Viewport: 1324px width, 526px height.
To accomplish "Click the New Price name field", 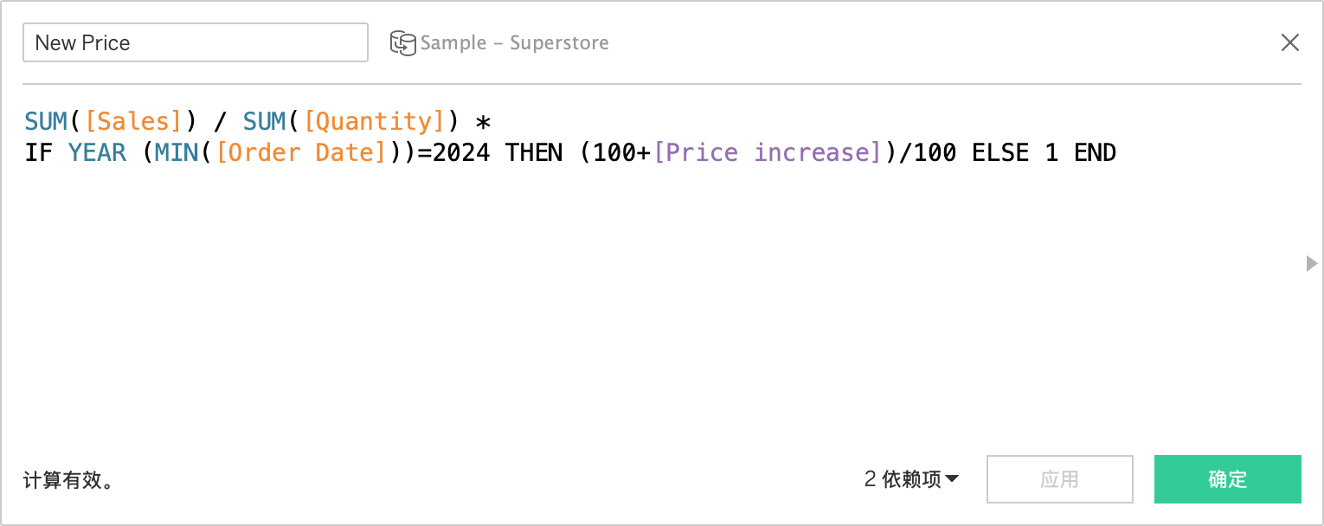I will pyautogui.click(x=195, y=42).
